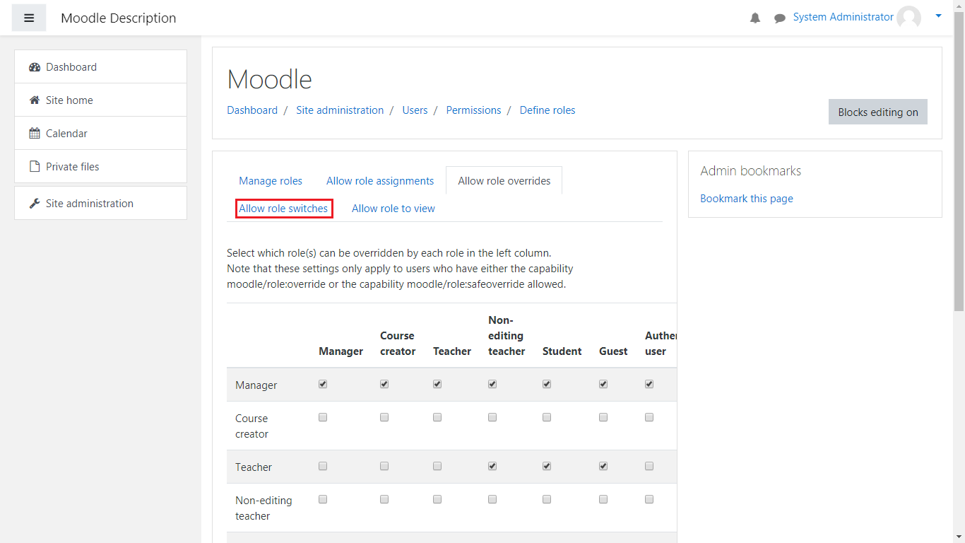Click the Site administration wrench icon
This screenshot has height=543, width=965.
click(35, 204)
